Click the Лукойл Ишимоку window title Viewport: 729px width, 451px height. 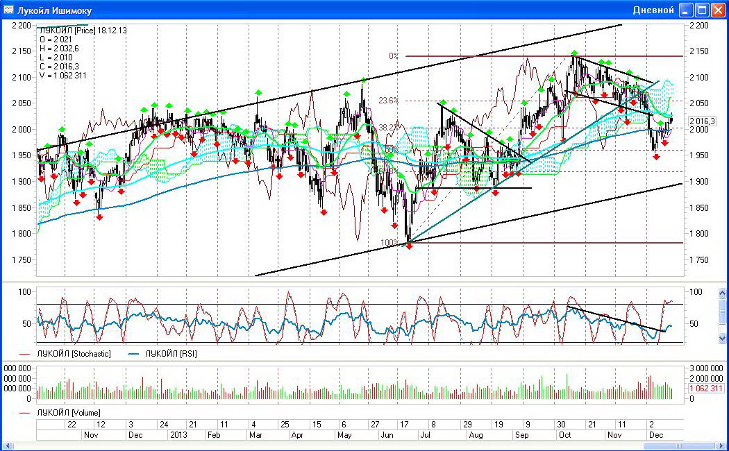click(54, 10)
